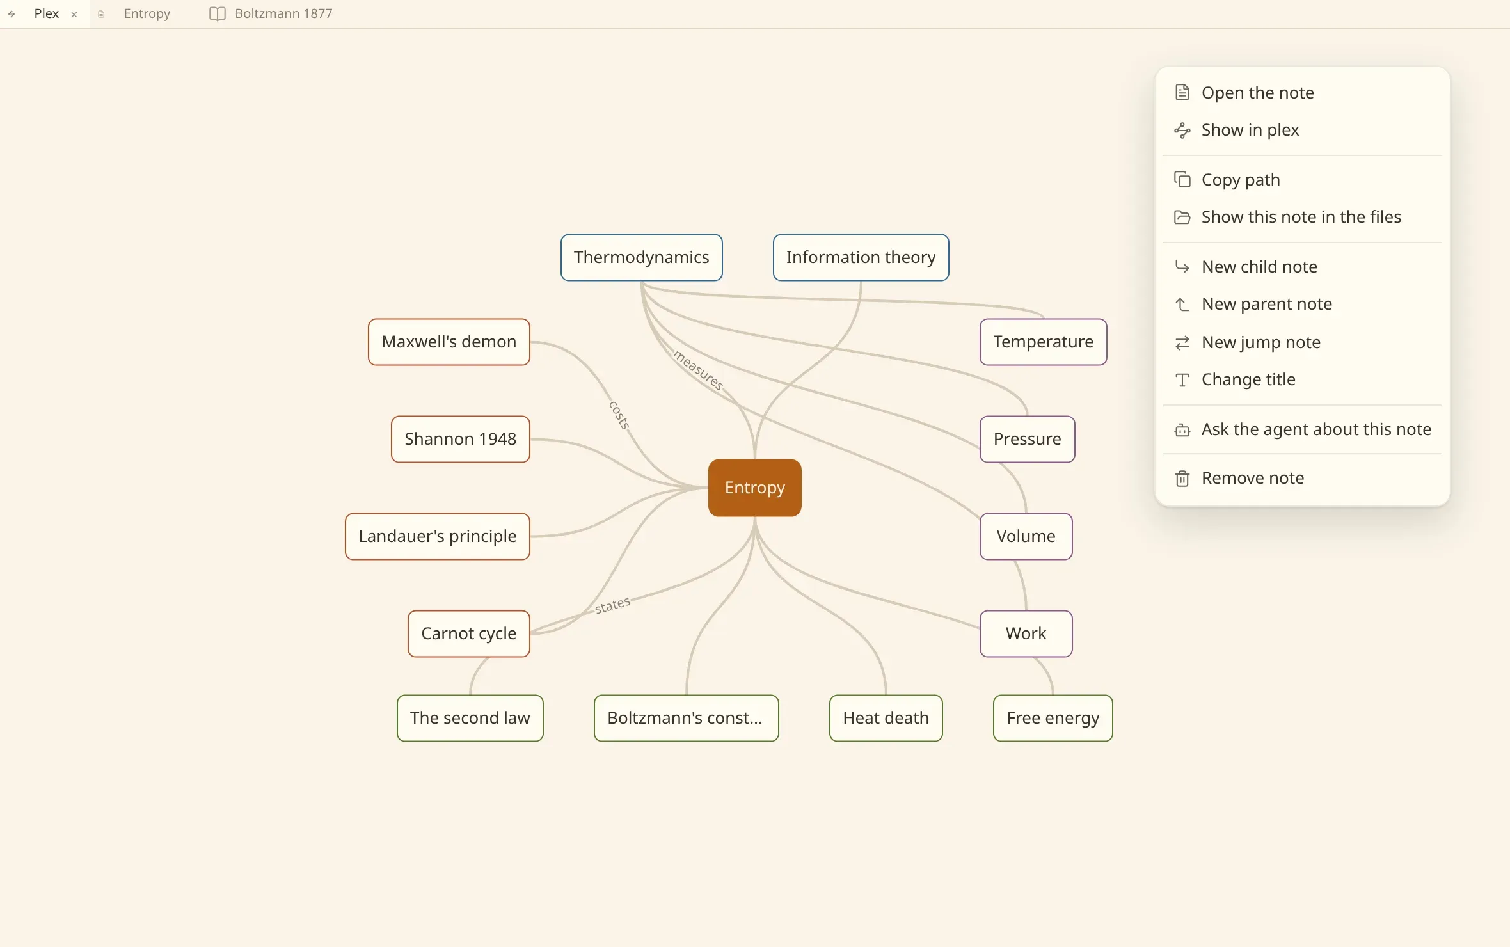Image resolution: width=1510 pixels, height=947 pixels.
Task: Click the central Entropy node
Action: coord(754,488)
